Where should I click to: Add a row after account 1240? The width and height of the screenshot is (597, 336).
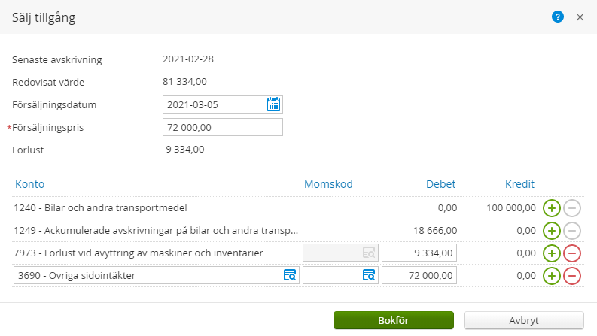tap(551, 208)
